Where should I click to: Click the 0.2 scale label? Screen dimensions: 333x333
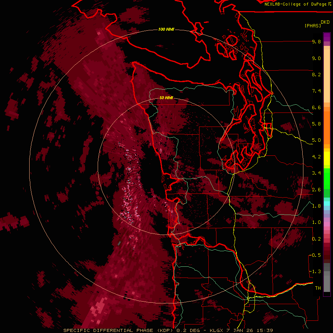[x=316, y=239]
